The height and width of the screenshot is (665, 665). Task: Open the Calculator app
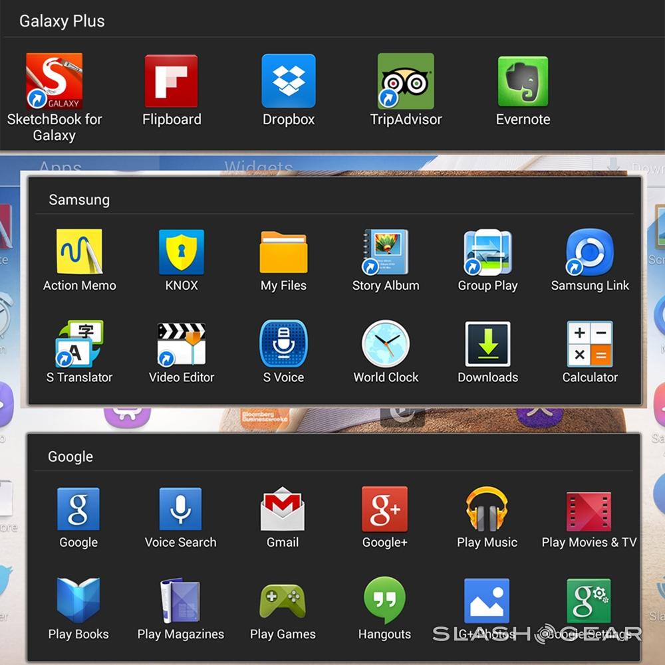coord(590,343)
